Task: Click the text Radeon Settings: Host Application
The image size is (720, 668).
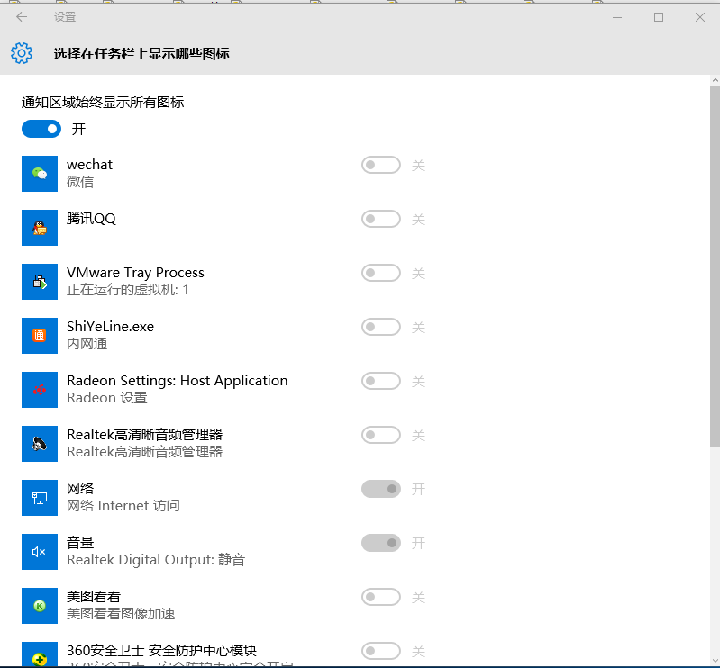Action: point(178,381)
